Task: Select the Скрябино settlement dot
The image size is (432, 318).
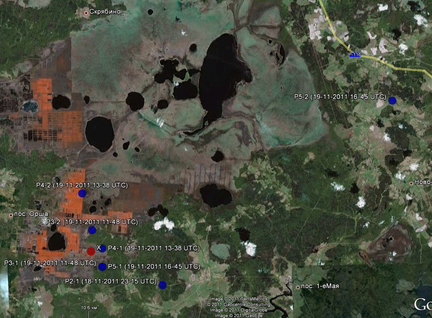Action: pyautogui.click(x=86, y=13)
